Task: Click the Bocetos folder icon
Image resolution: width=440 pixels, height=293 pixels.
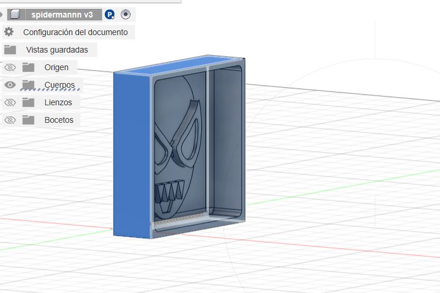Action: 28,120
